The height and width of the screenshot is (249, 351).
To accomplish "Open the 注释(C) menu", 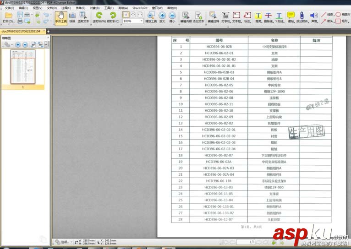I will pyautogui.click(x=66, y=8).
